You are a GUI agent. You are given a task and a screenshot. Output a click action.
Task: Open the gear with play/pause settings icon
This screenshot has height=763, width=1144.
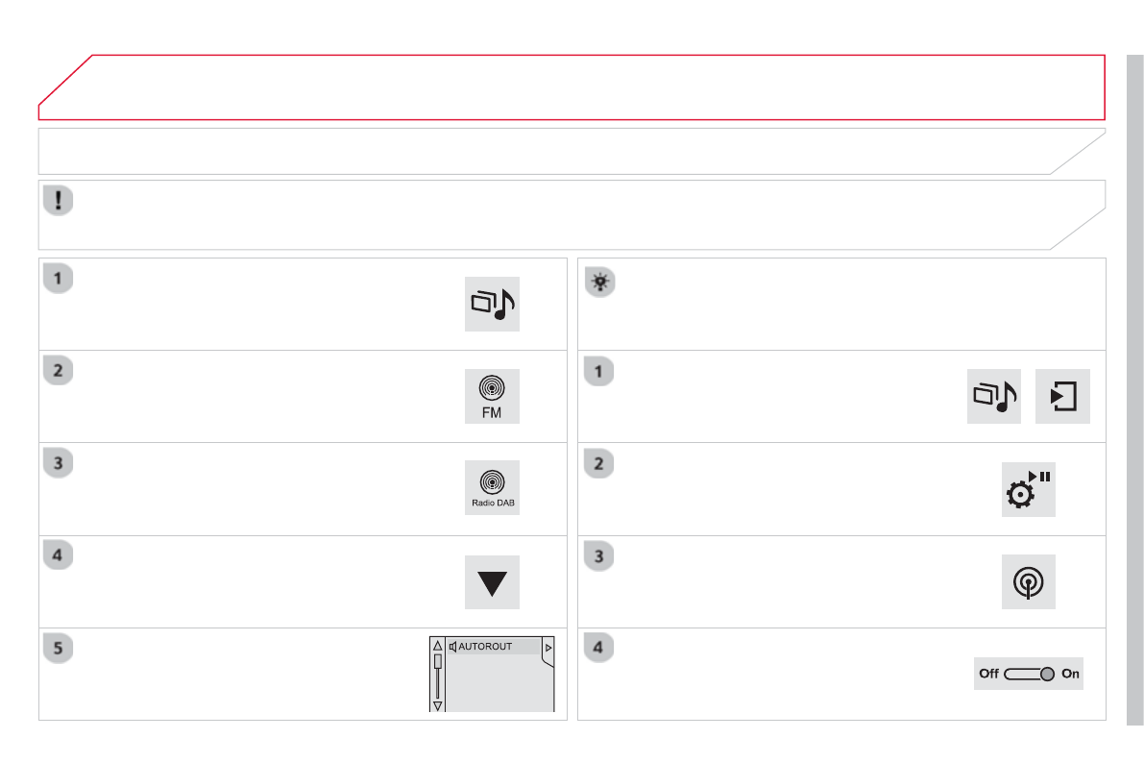[x=1028, y=490]
